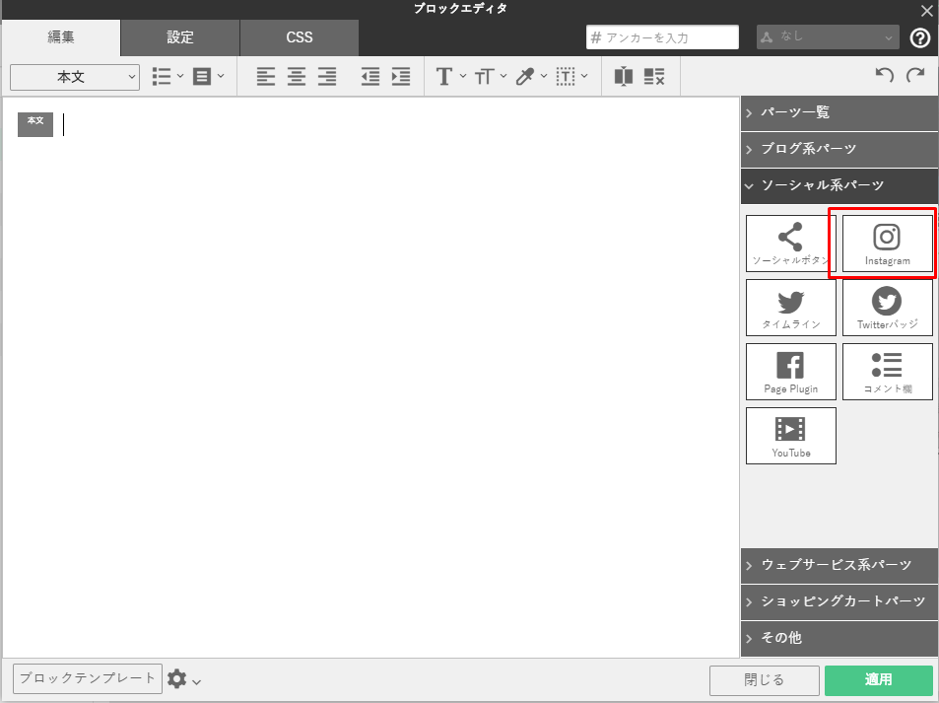Open the font size dropdown
This screenshot has width=939, height=703.
tap(491, 77)
